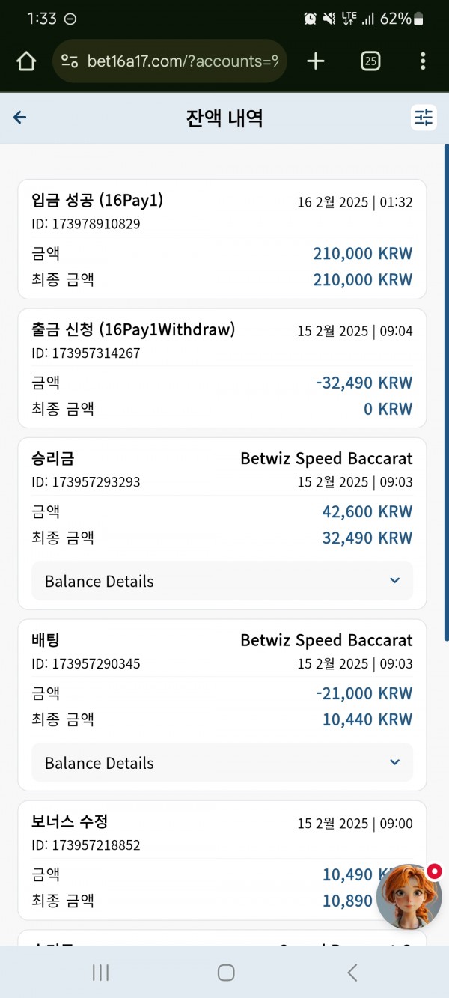This screenshot has height=998, width=449.
Task: Tap the browser home icon
Action: coord(26,61)
